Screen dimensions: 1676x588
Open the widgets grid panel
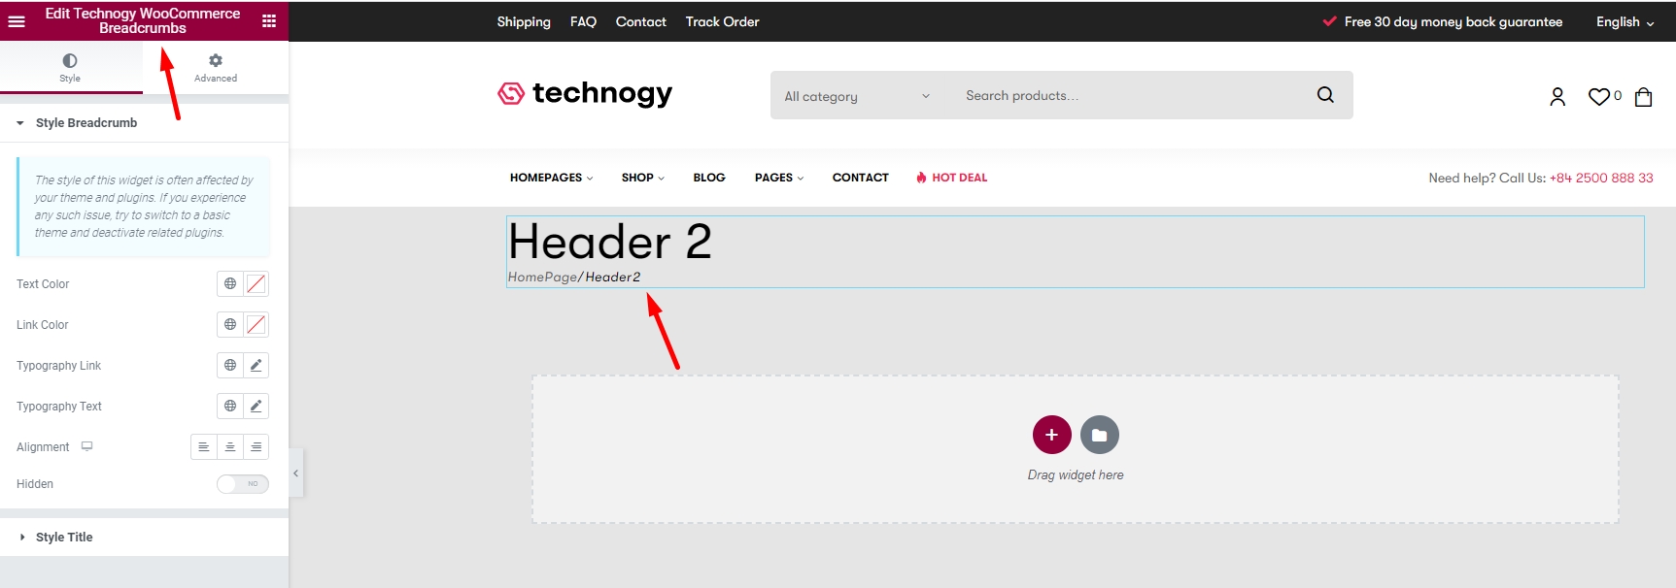click(269, 20)
